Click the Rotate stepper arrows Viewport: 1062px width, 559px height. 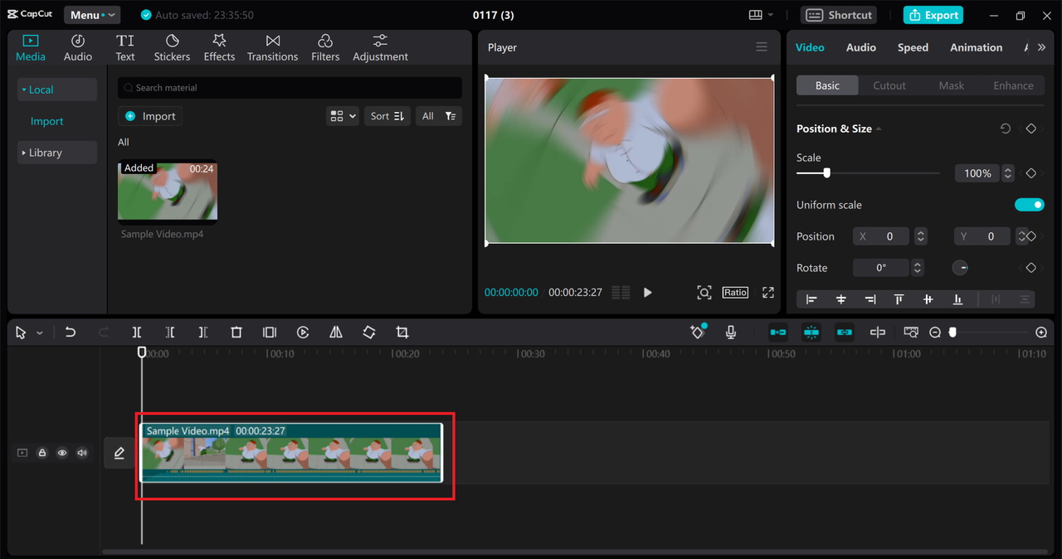tap(917, 268)
